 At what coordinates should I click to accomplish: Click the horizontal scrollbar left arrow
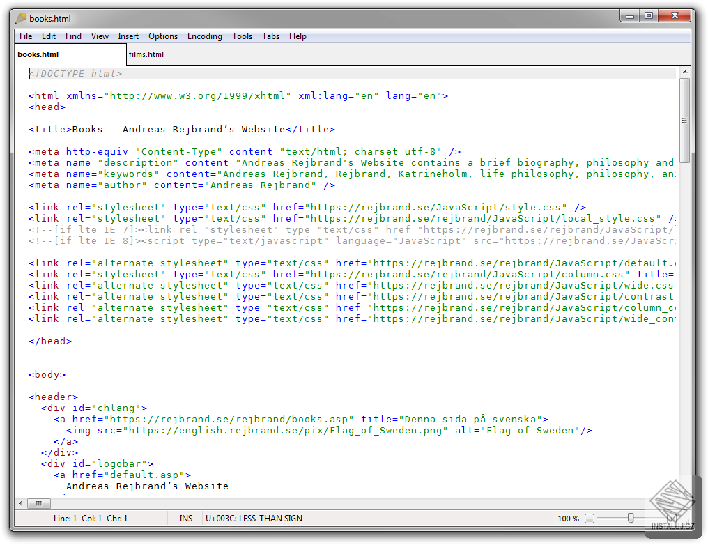21,503
